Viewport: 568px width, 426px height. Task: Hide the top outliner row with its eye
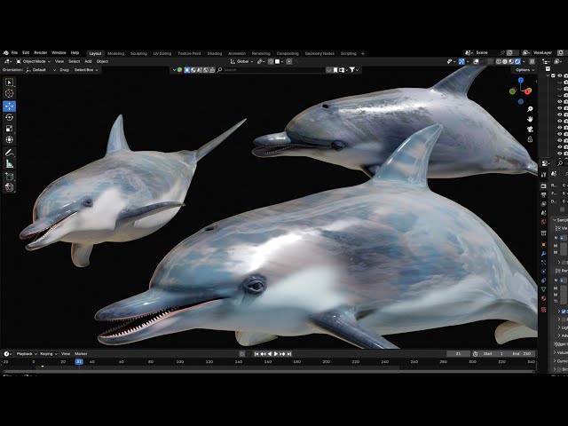(560, 75)
